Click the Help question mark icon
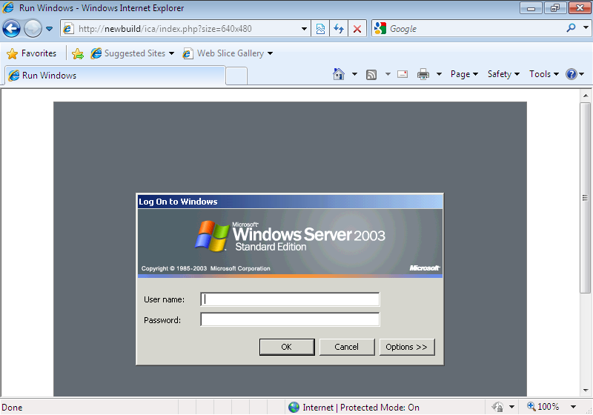This screenshot has height=415, width=593. (571, 74)
